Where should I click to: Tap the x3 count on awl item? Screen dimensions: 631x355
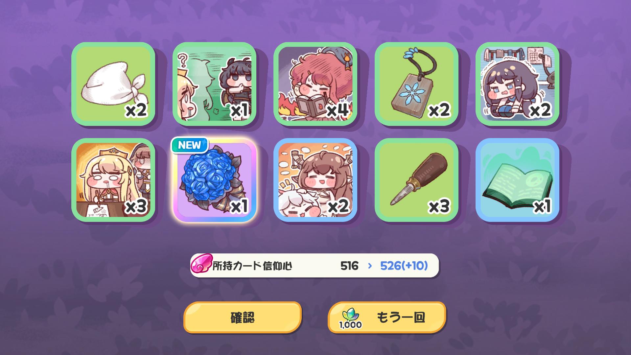pyautogui.click(x=439, y=206)
